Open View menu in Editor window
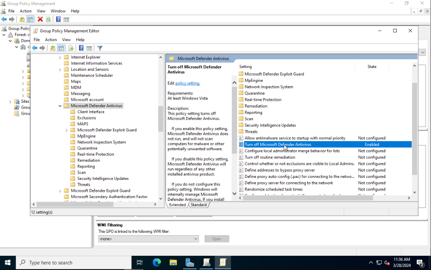This screenshot has height=270, width=431. [66, 40]
